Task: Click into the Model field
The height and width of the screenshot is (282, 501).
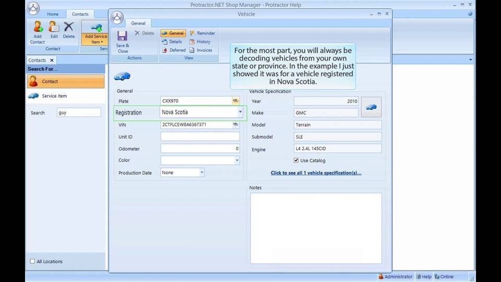Action: [x=338, y=125]
